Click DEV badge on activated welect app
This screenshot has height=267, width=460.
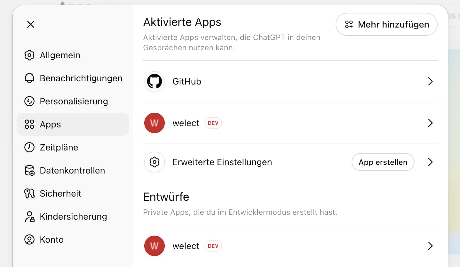(213, 123)
